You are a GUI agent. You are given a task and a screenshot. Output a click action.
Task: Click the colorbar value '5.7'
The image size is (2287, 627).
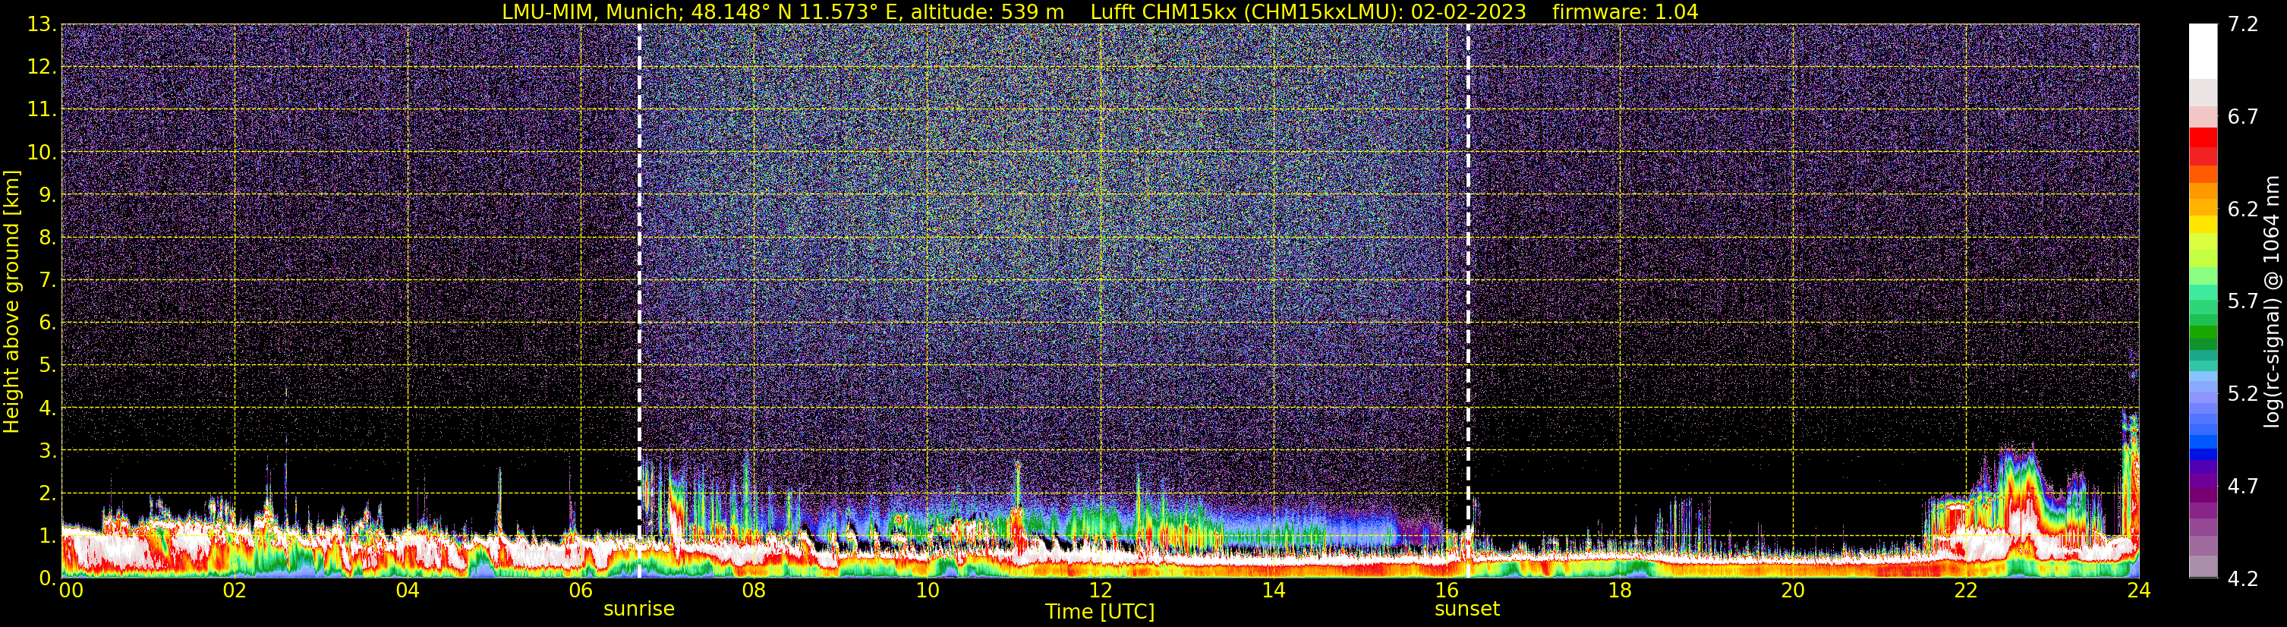point(2243,301)
